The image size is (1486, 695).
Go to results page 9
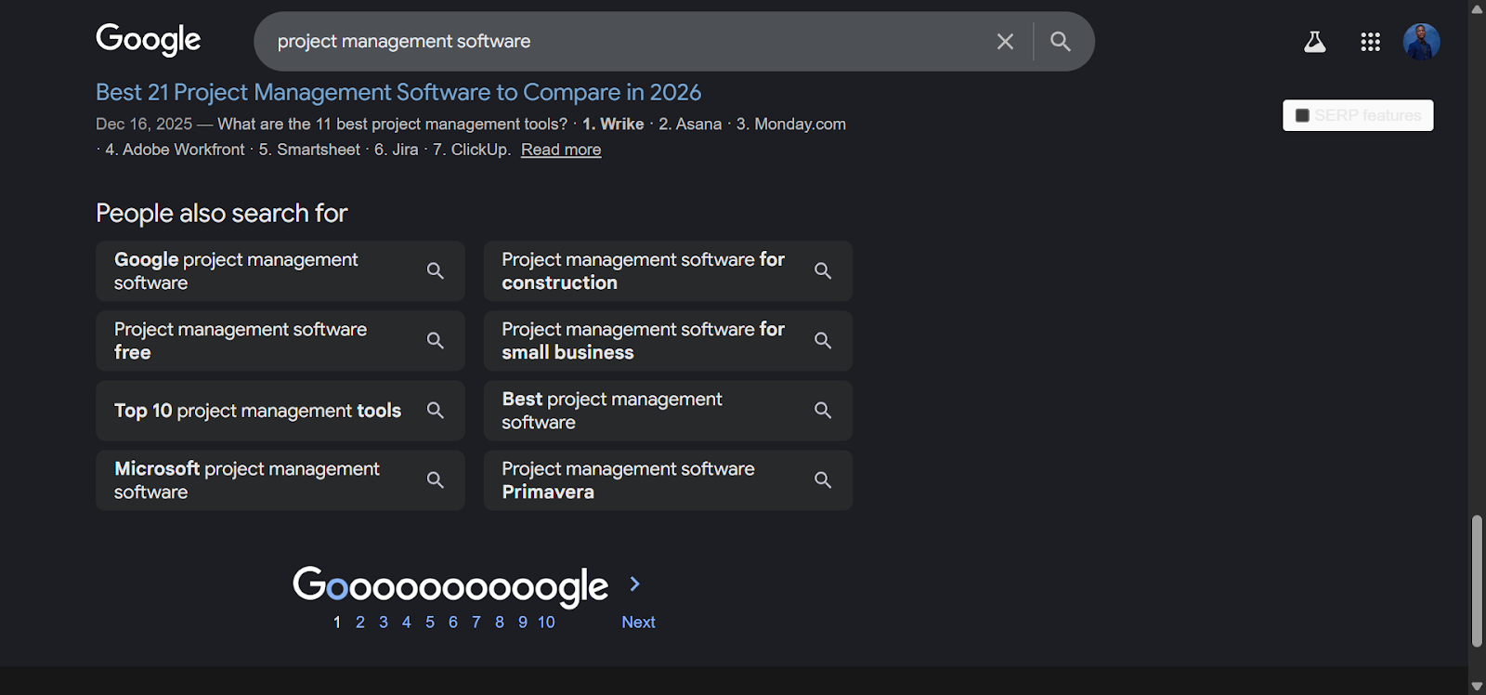coord(523,623)
